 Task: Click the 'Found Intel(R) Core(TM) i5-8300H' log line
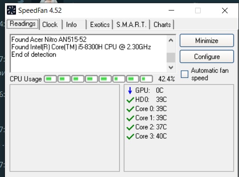tap(81, 47)
